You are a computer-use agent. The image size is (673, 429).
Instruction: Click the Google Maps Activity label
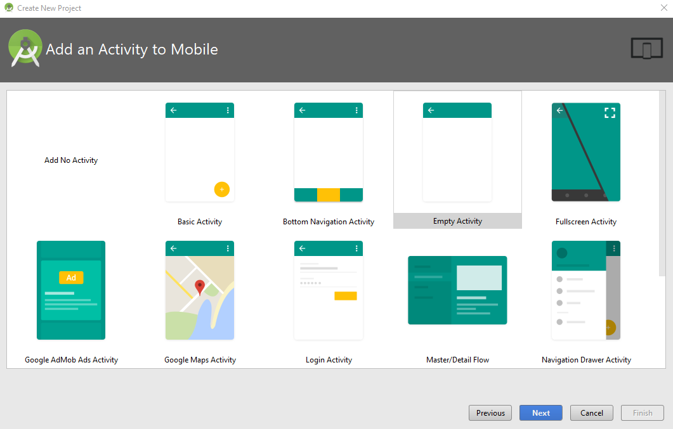click(200, 360)
